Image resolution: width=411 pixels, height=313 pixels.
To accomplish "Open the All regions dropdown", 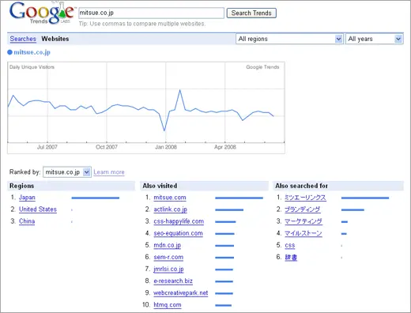I will coord(289,39).
